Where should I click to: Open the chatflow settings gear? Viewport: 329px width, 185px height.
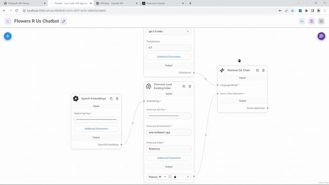(x=321, y=21)
